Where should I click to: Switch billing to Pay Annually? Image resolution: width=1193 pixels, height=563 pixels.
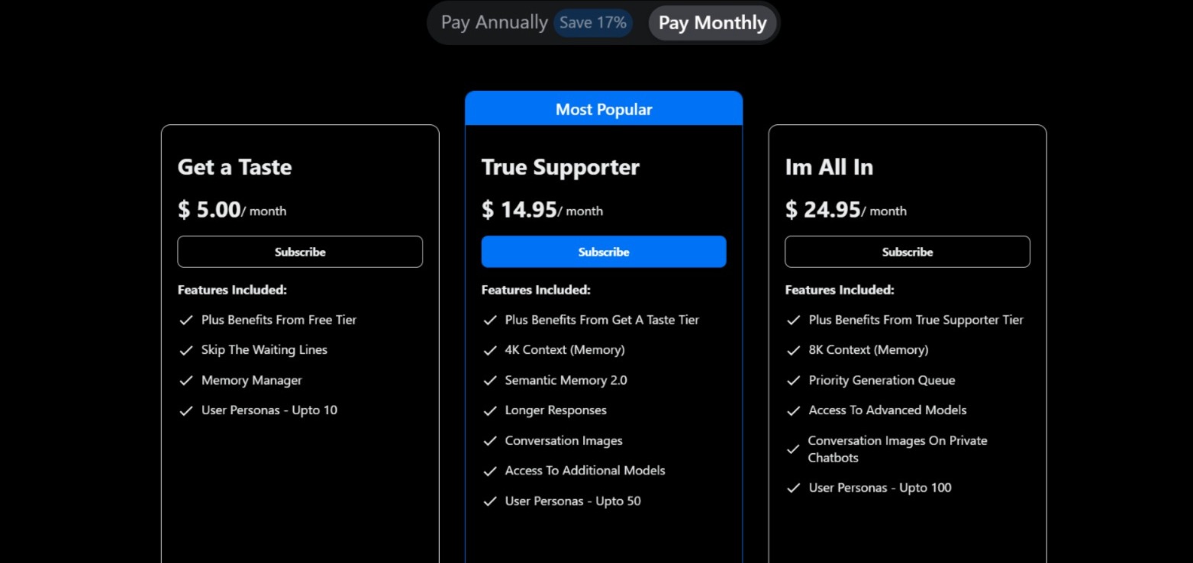coord(494,23)
